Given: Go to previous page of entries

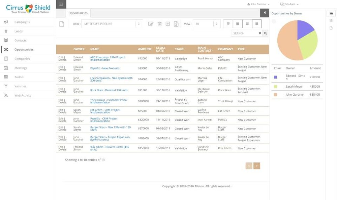Looking at the screenshot, I should (x=249, y=166).
